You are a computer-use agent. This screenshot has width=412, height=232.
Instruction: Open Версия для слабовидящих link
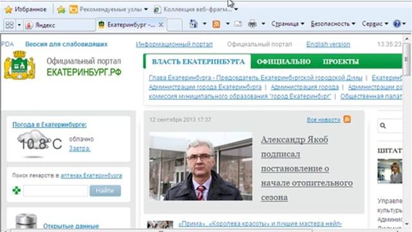[66, 44]
